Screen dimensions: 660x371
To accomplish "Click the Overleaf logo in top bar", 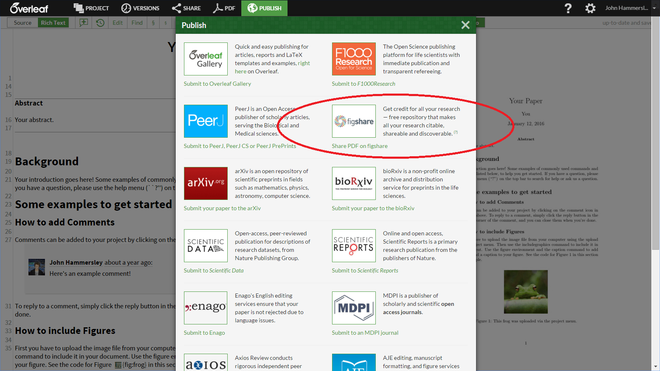I will coord(29,8).
